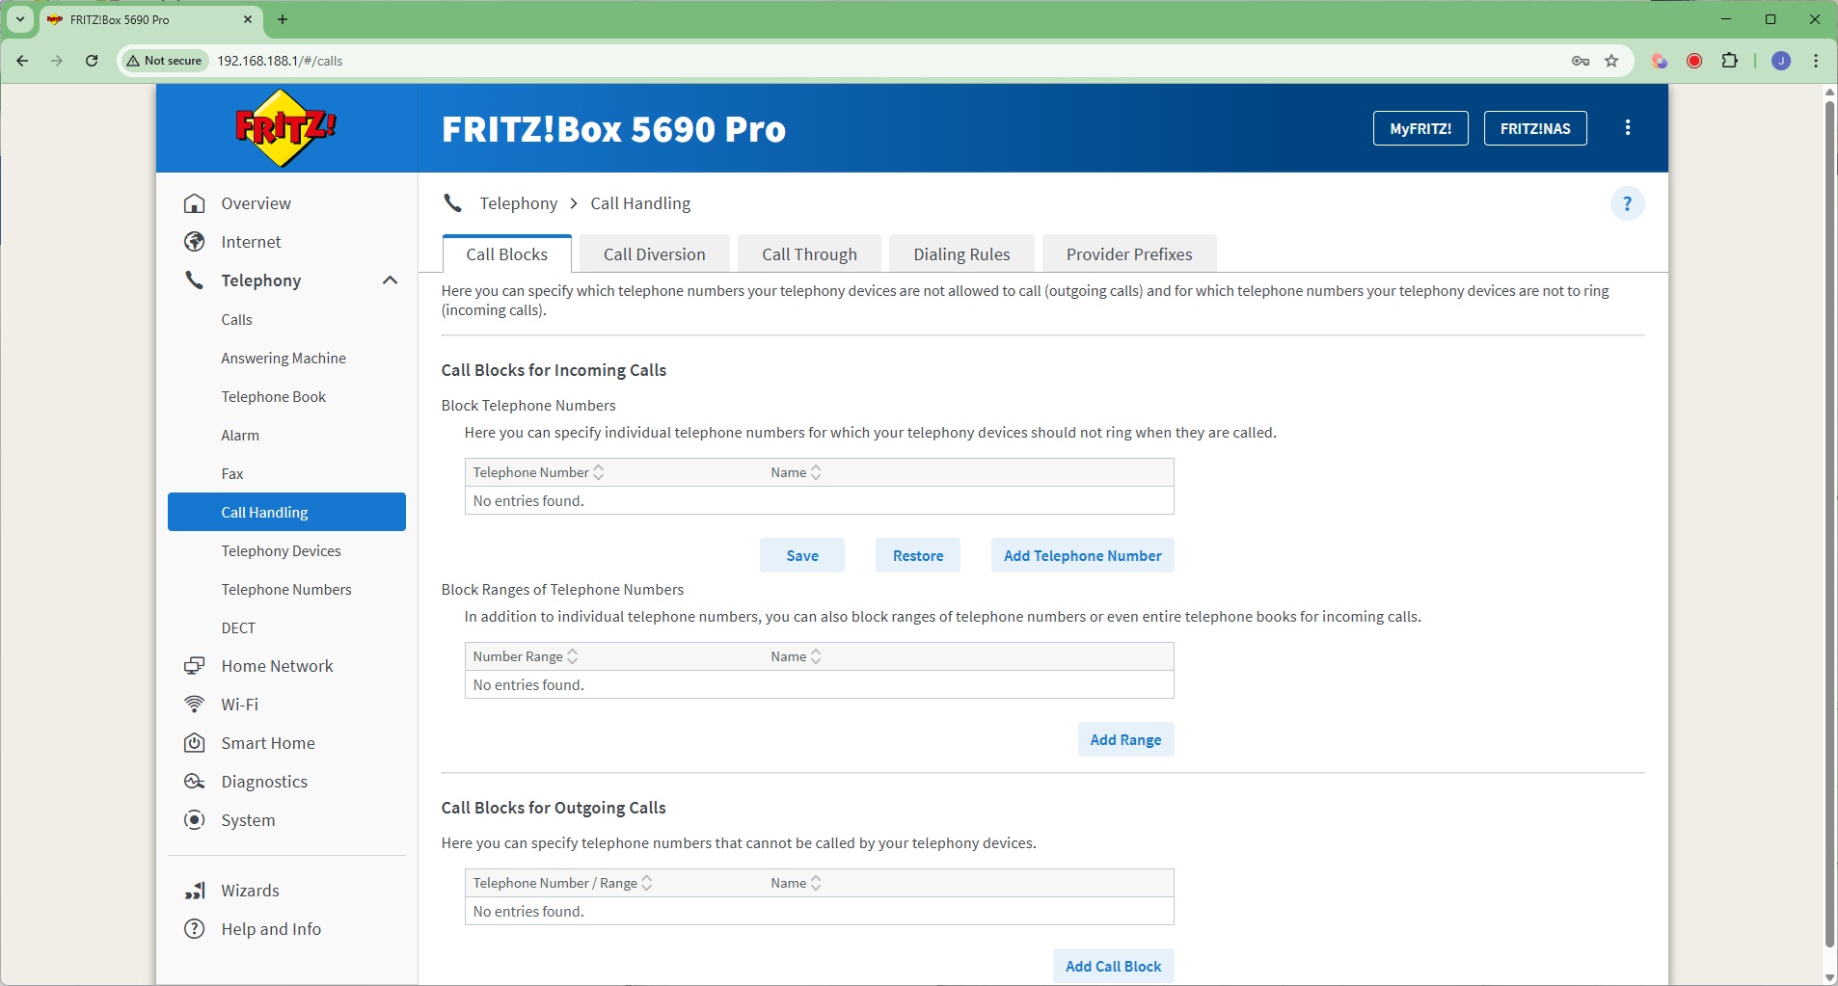Switch to the Provider Prefixes tab

(x=1129, y=254)
